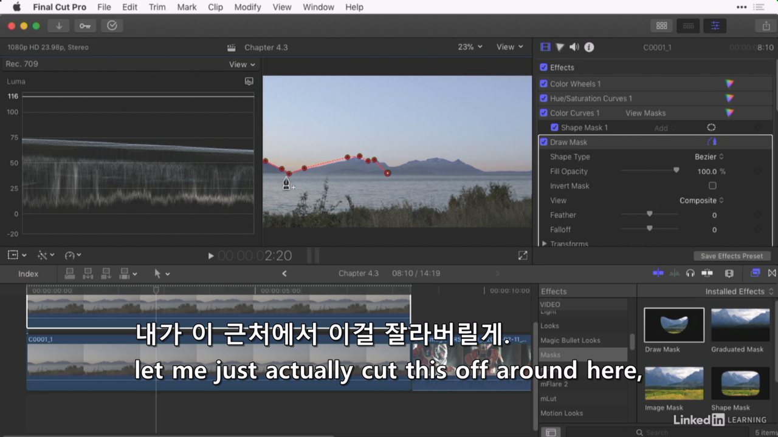
Task: Click connect clip to primary storyline icon
Action: click(70, 274)
